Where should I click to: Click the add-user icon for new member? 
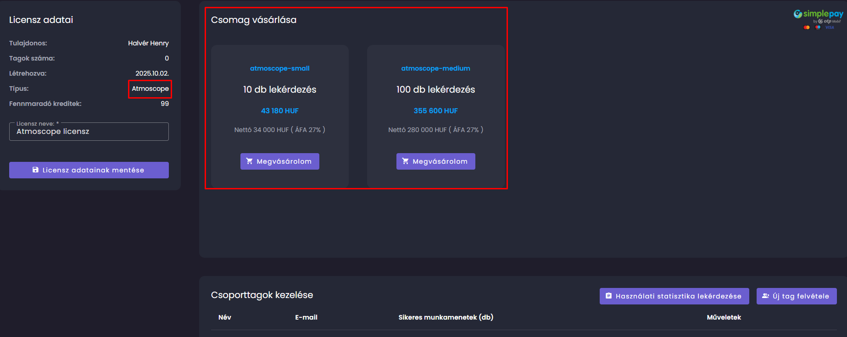point(765,296)
